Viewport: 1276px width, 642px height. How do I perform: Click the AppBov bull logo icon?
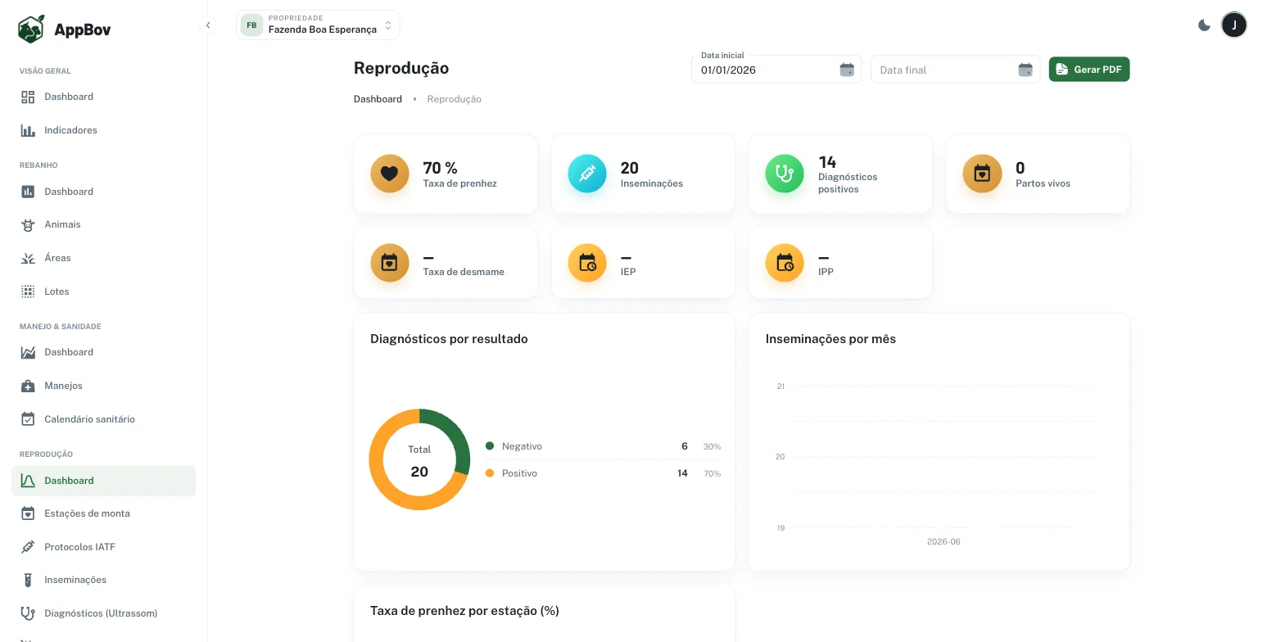point(31,29)
